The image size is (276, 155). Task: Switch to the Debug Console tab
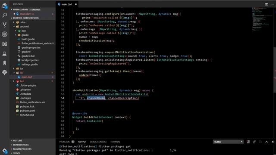tap(98, 142)
